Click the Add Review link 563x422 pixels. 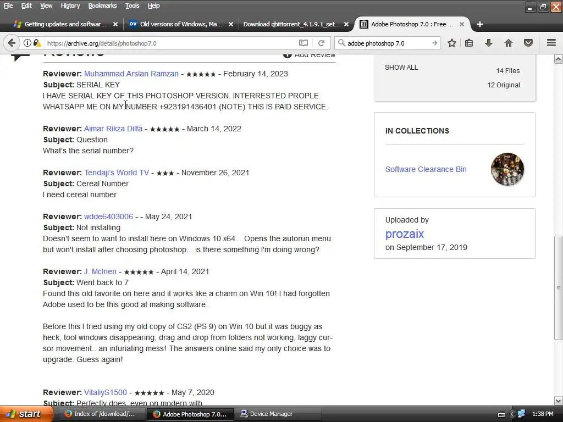click(309, 55)
